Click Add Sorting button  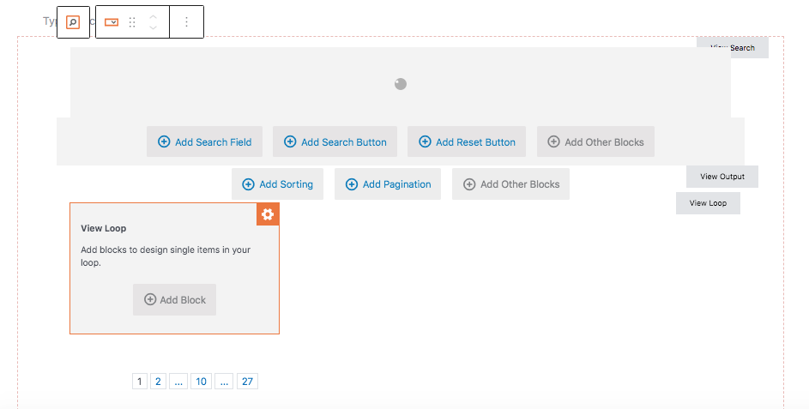(x=277, y=183)
